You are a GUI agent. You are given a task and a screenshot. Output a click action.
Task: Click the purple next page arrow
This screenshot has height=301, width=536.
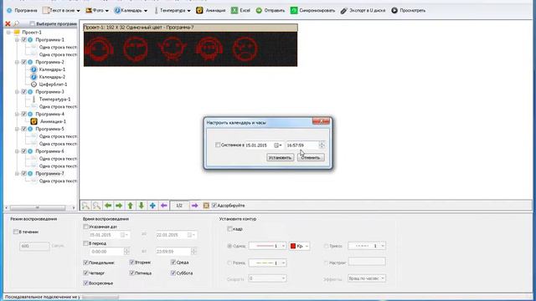(194, 206)
